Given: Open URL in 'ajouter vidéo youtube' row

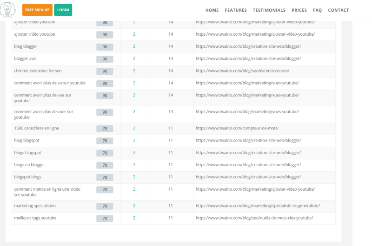Looking at the screenshot, I should point(255,34).
